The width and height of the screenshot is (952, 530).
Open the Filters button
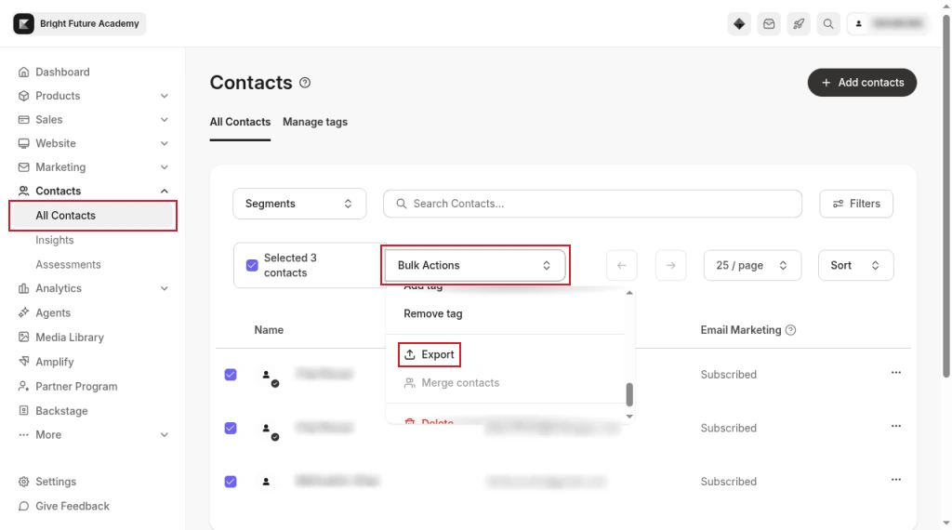856,204
